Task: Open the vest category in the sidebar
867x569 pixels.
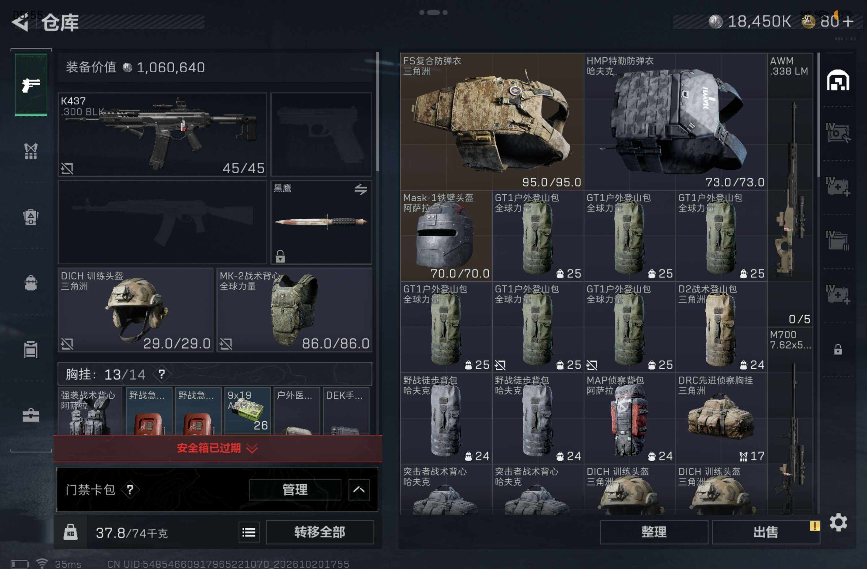Action: 31,151
